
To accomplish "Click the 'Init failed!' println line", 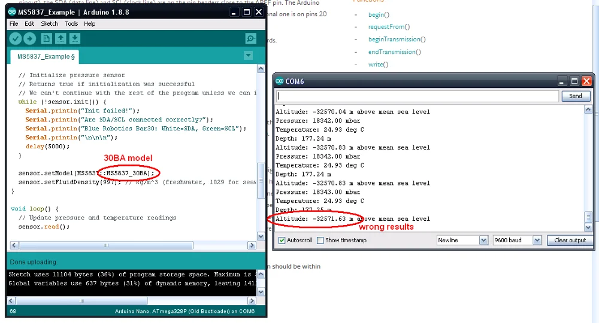I will (x=83, y=111).
